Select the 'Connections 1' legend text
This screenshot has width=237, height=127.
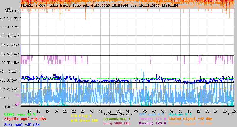[117, 119]
